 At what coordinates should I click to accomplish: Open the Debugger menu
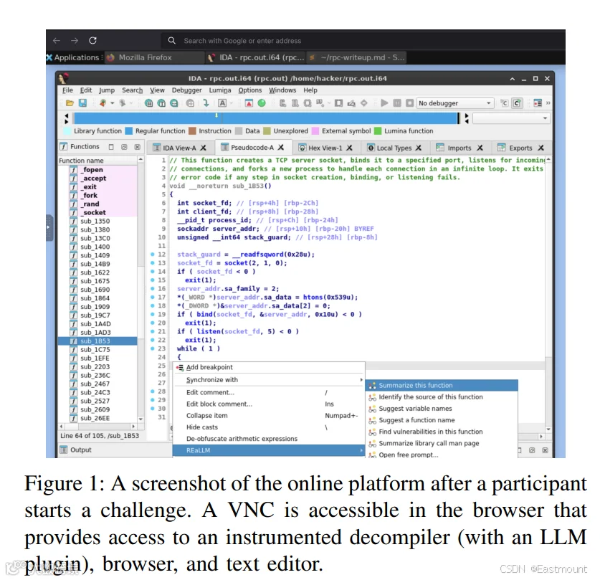click(186, 90)
